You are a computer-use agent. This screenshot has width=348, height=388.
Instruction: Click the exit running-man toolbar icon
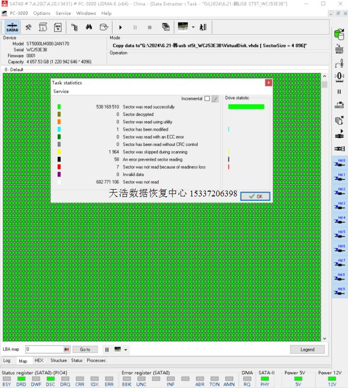pyautogui.click(x=203, y=27)
